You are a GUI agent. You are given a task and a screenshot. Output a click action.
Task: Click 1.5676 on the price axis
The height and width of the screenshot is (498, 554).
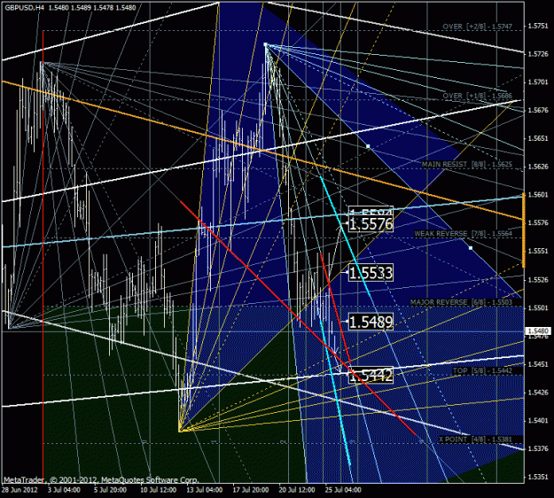[x=538, y=110]
